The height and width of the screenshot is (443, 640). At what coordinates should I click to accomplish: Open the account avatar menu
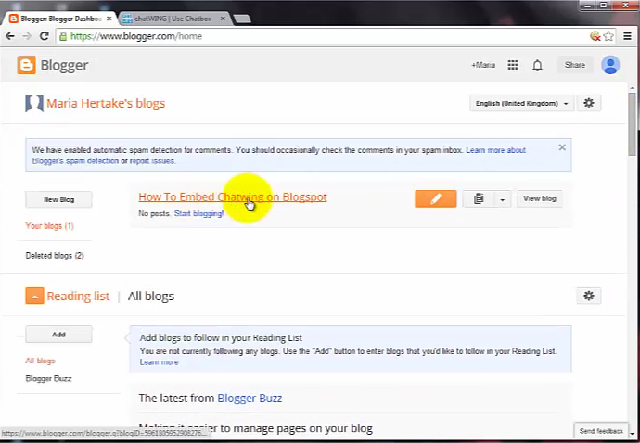[x=610, y=65]
